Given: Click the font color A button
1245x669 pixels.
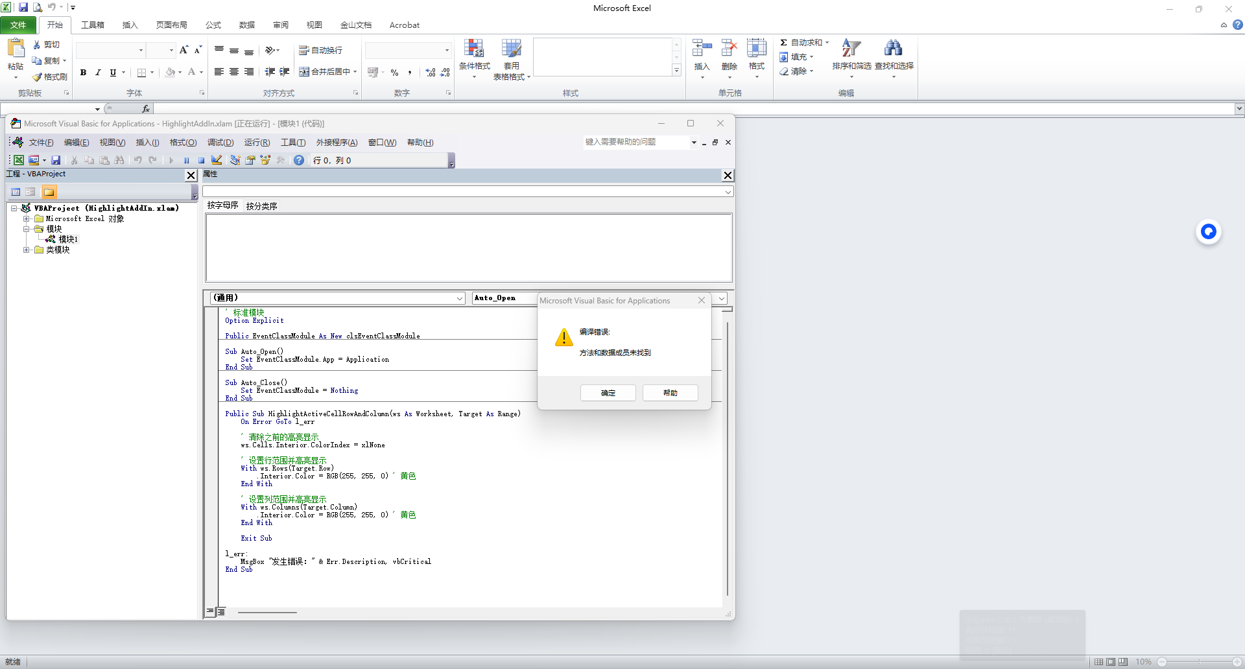Looking at the screenshot, I should tap(191, 73).
